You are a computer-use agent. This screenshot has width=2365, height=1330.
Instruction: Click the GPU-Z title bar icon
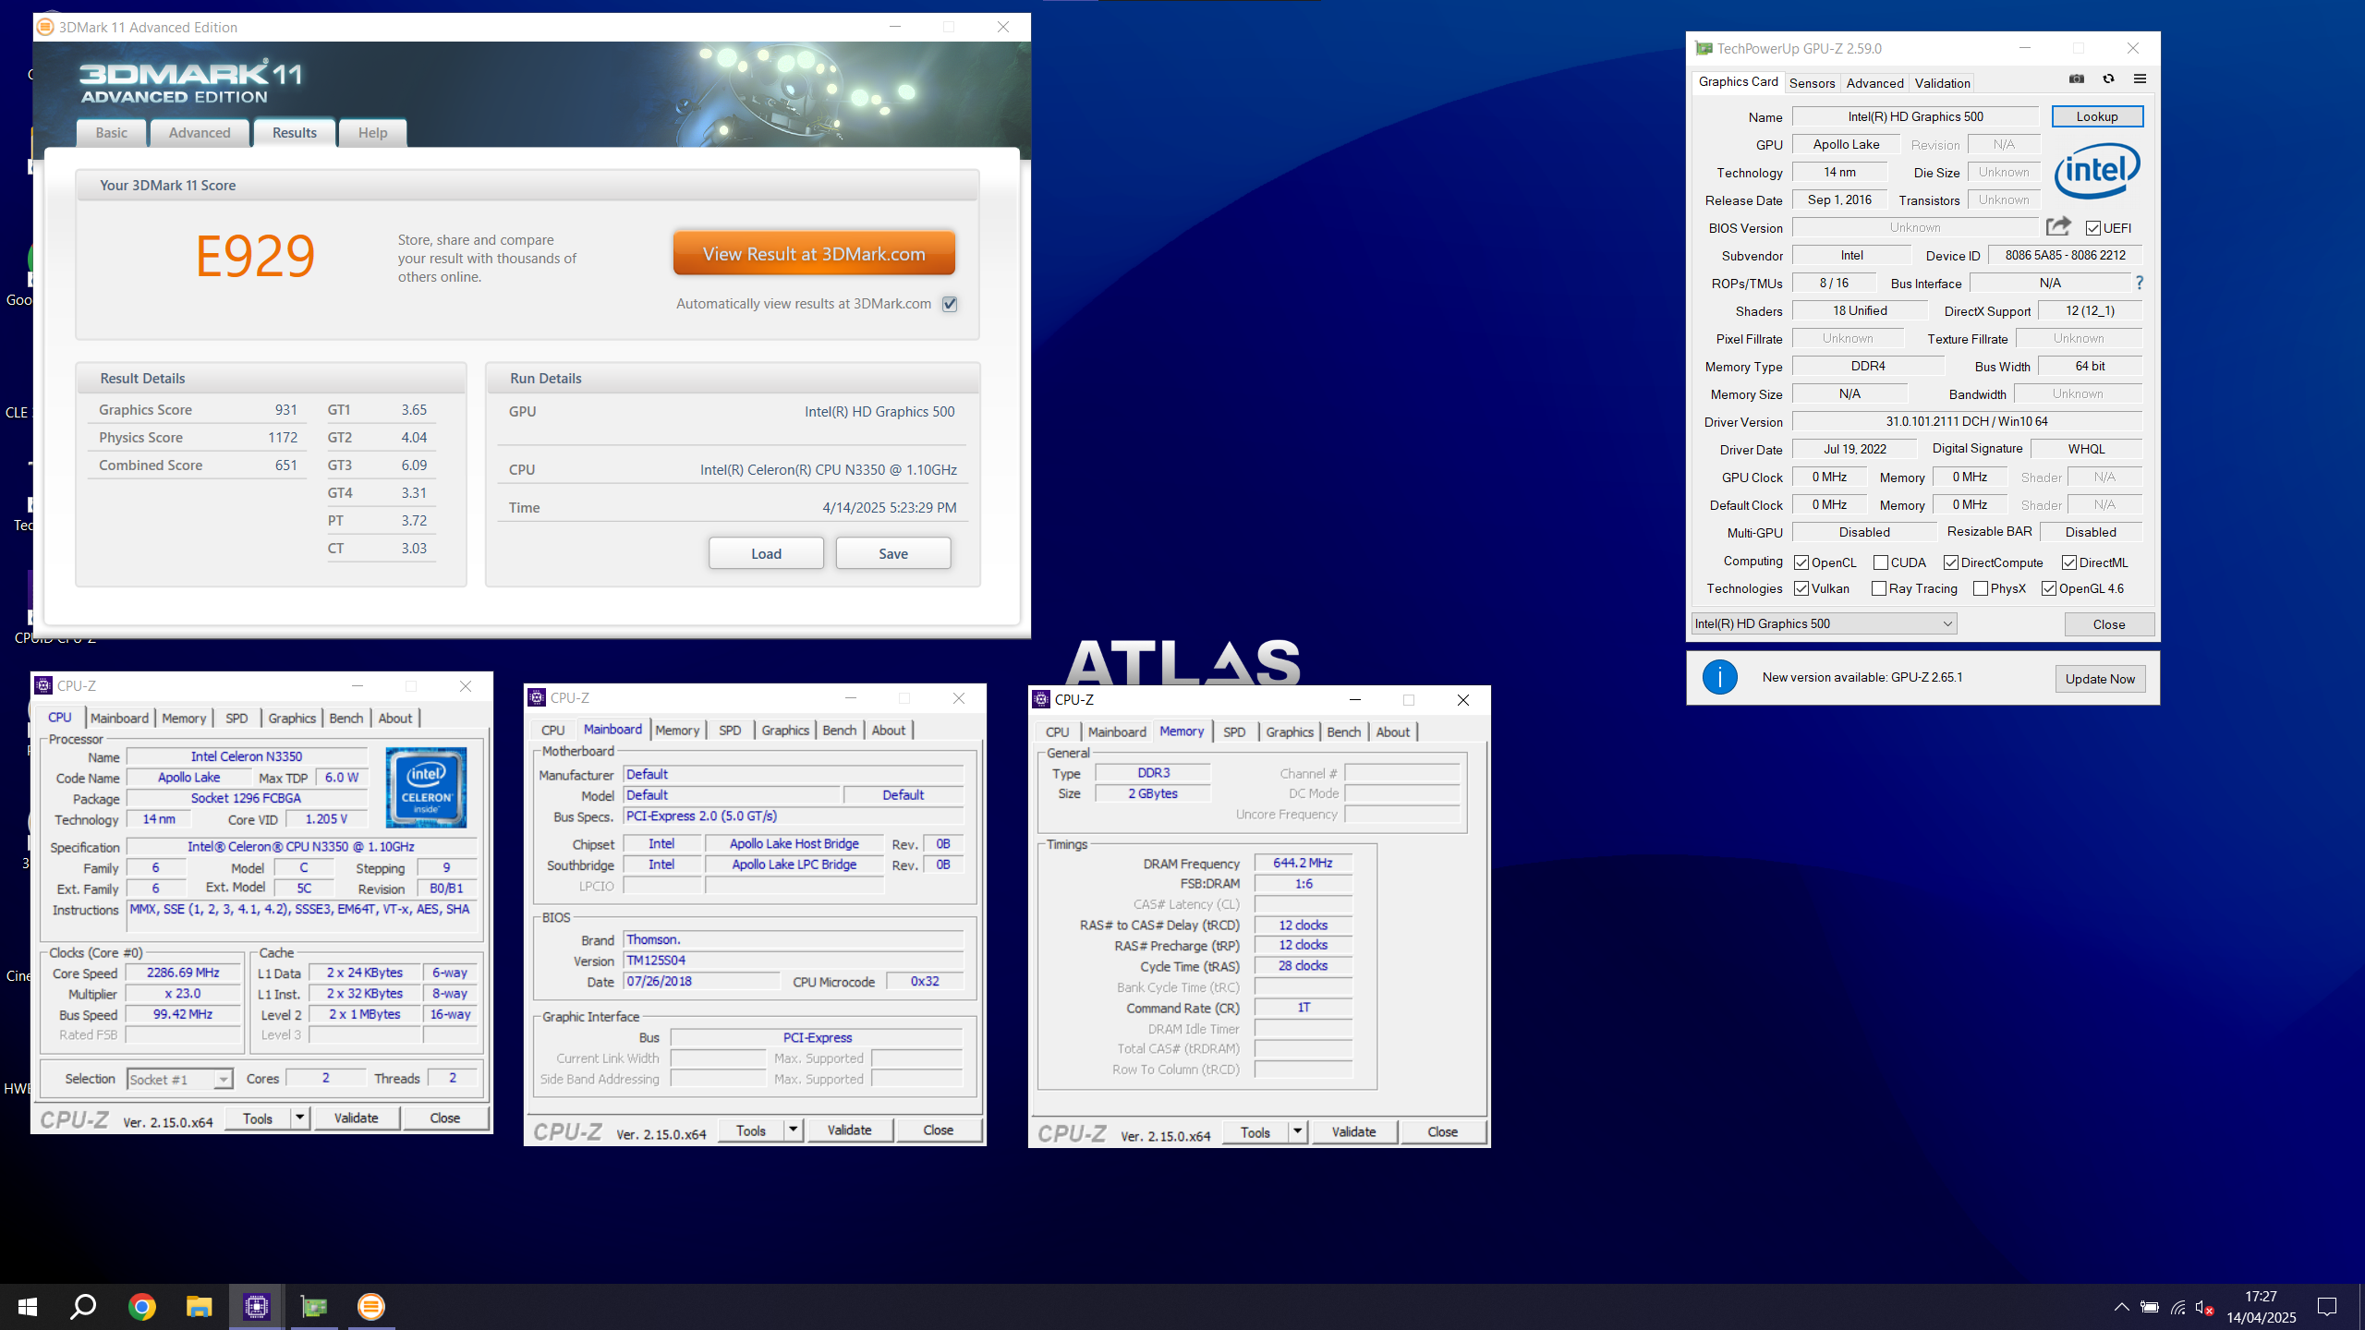tap(1704, 48)
